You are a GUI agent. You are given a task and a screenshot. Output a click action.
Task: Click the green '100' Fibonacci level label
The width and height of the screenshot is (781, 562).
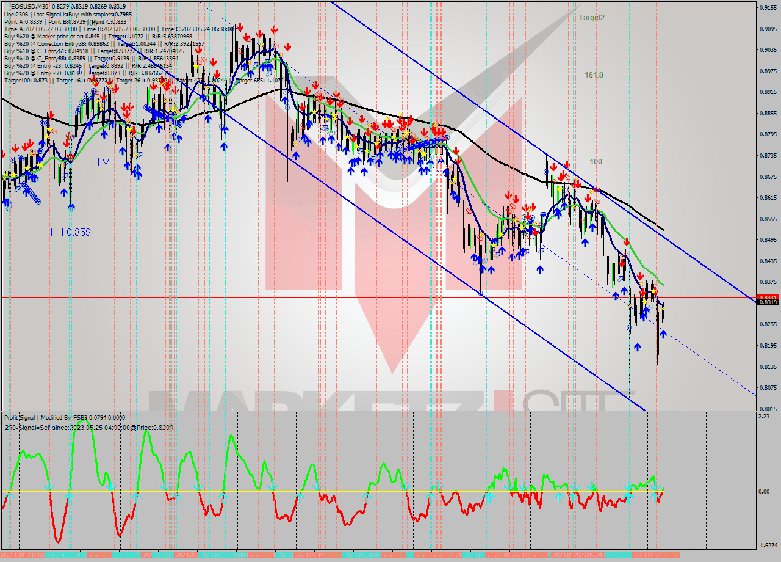pyautogui.click(x=596, y=162)
